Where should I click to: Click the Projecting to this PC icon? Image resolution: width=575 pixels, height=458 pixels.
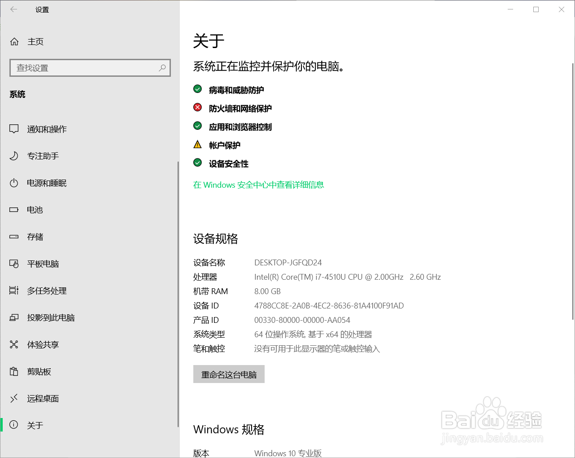(x=14, y=317)
